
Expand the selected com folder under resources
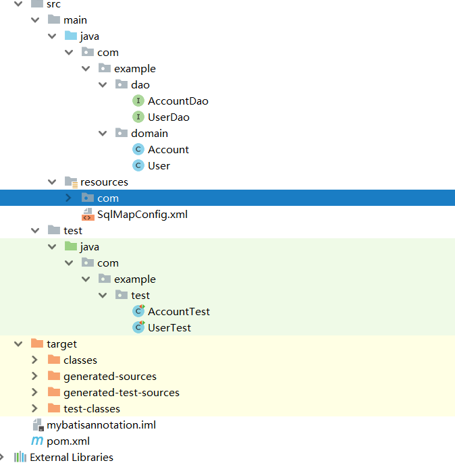tap(68, 198)
